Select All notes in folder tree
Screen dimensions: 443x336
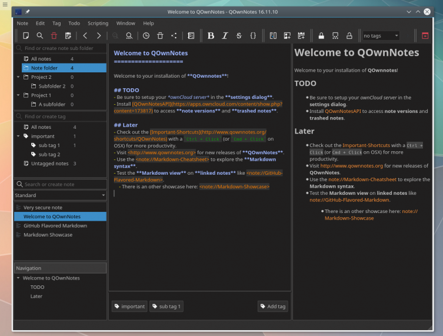click(x=41, y=59)
